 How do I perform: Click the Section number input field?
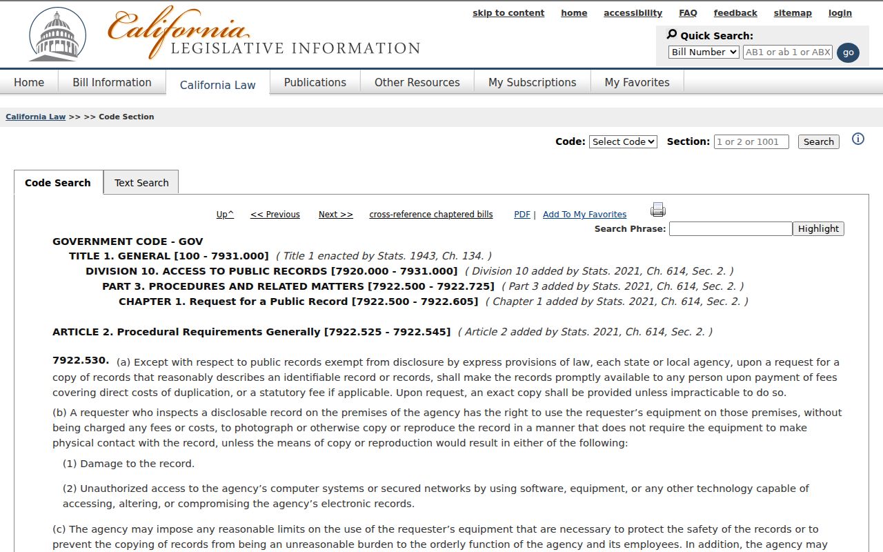tap(751, 141)
